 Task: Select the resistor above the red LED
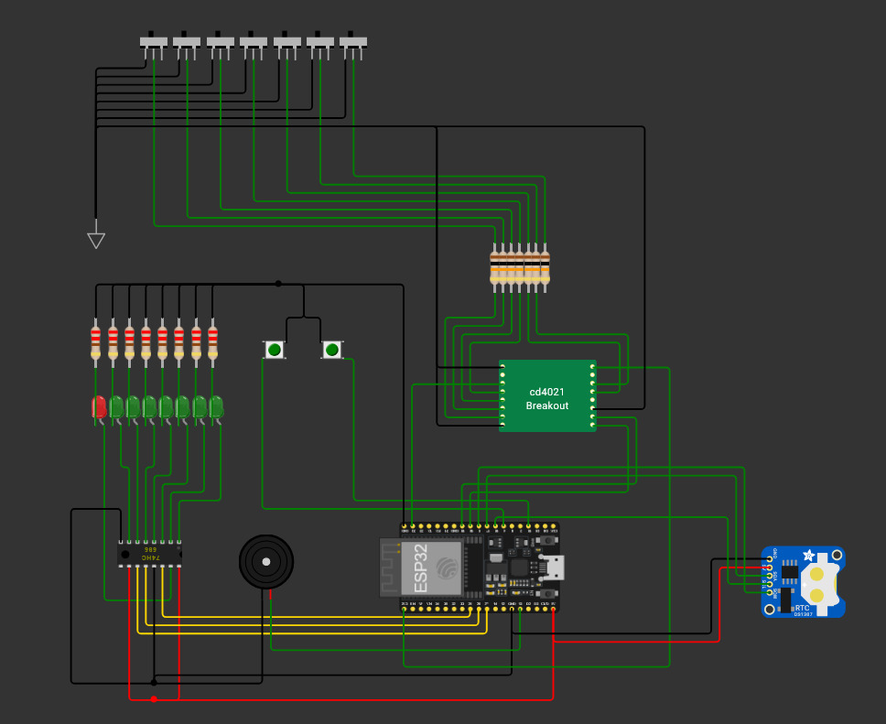95,342
